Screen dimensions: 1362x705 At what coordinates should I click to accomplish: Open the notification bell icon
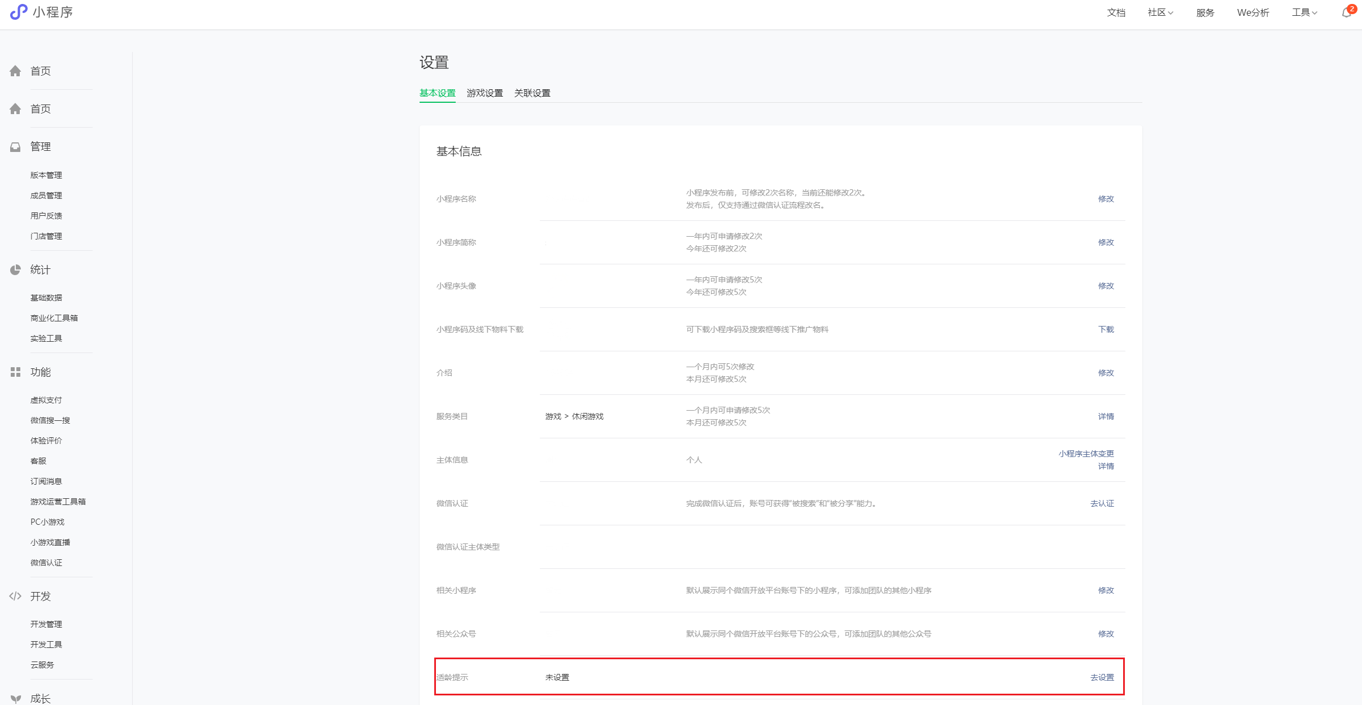1346,12
